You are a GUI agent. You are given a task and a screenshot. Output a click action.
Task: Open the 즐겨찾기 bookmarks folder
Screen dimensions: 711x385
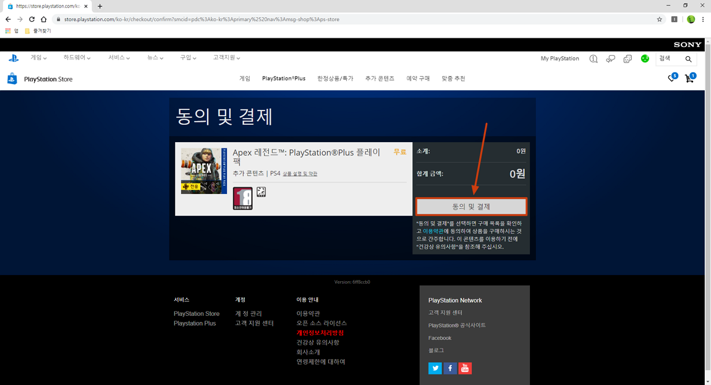click(38, 31)
